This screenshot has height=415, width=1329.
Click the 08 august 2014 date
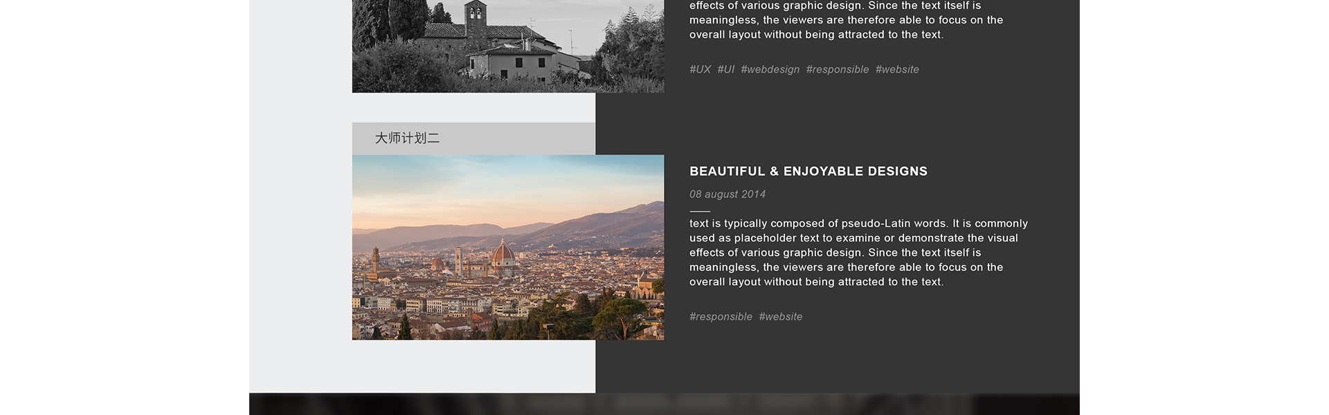[x=727, y=194]
